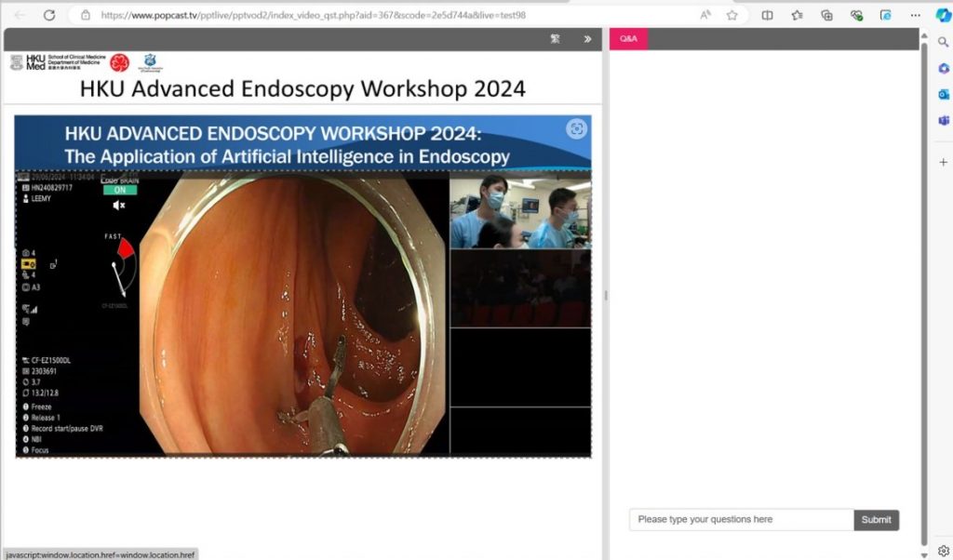This screenshot has width=953, height=560.
Task: Refresh the current page
Action: (x=49, y=15)
